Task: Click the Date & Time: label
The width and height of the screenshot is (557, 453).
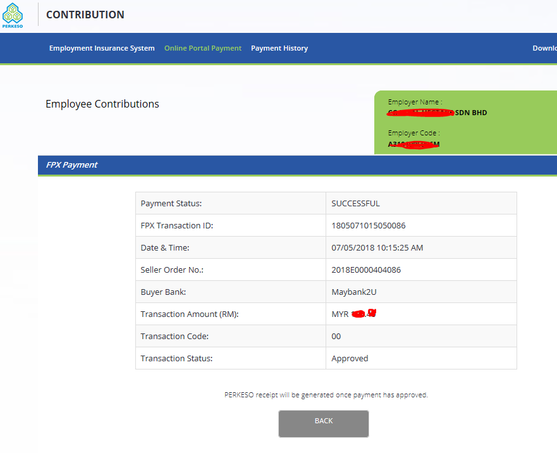Action: point(165,248)
